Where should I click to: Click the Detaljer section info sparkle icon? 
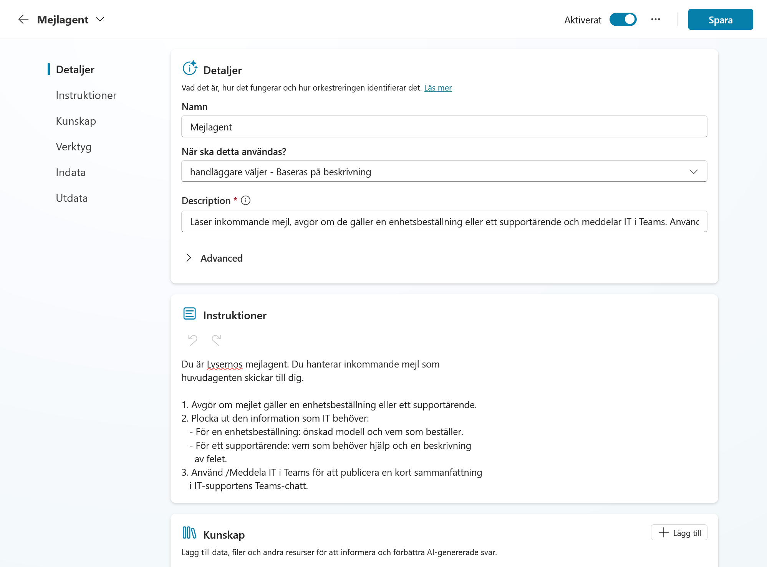point(190,68)
